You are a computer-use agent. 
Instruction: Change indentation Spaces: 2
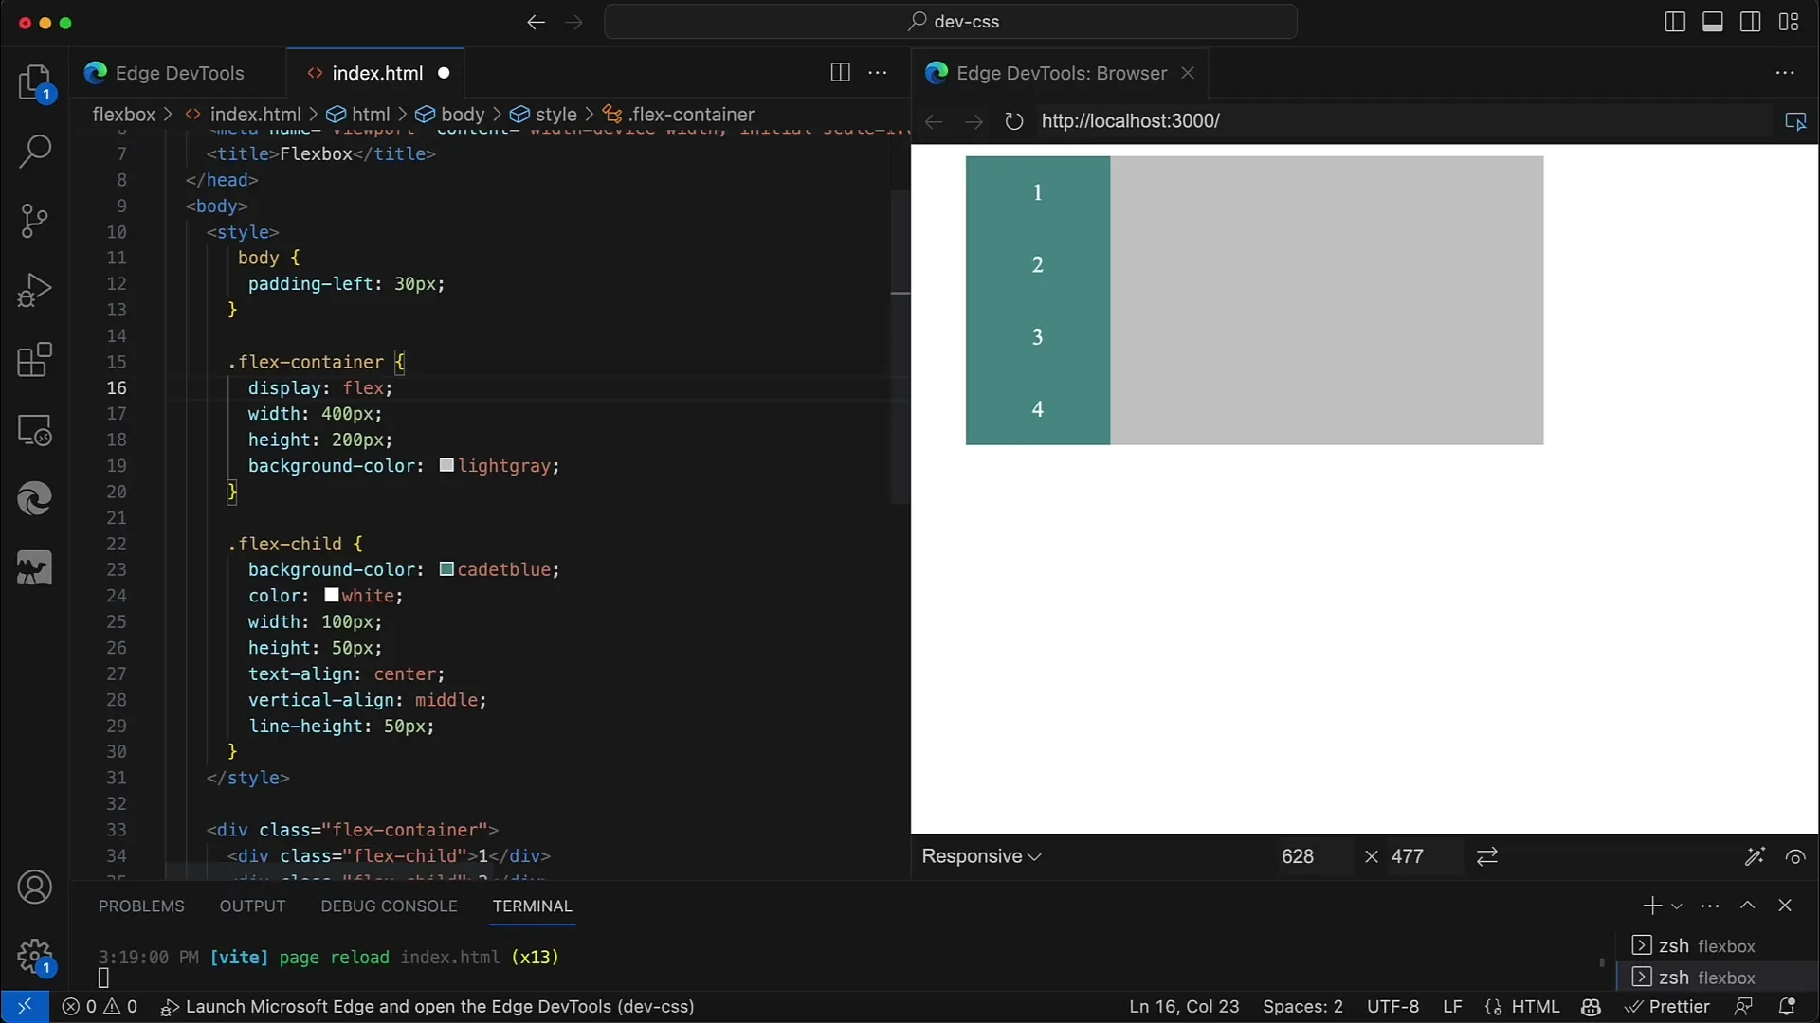click(1302, 1007)
